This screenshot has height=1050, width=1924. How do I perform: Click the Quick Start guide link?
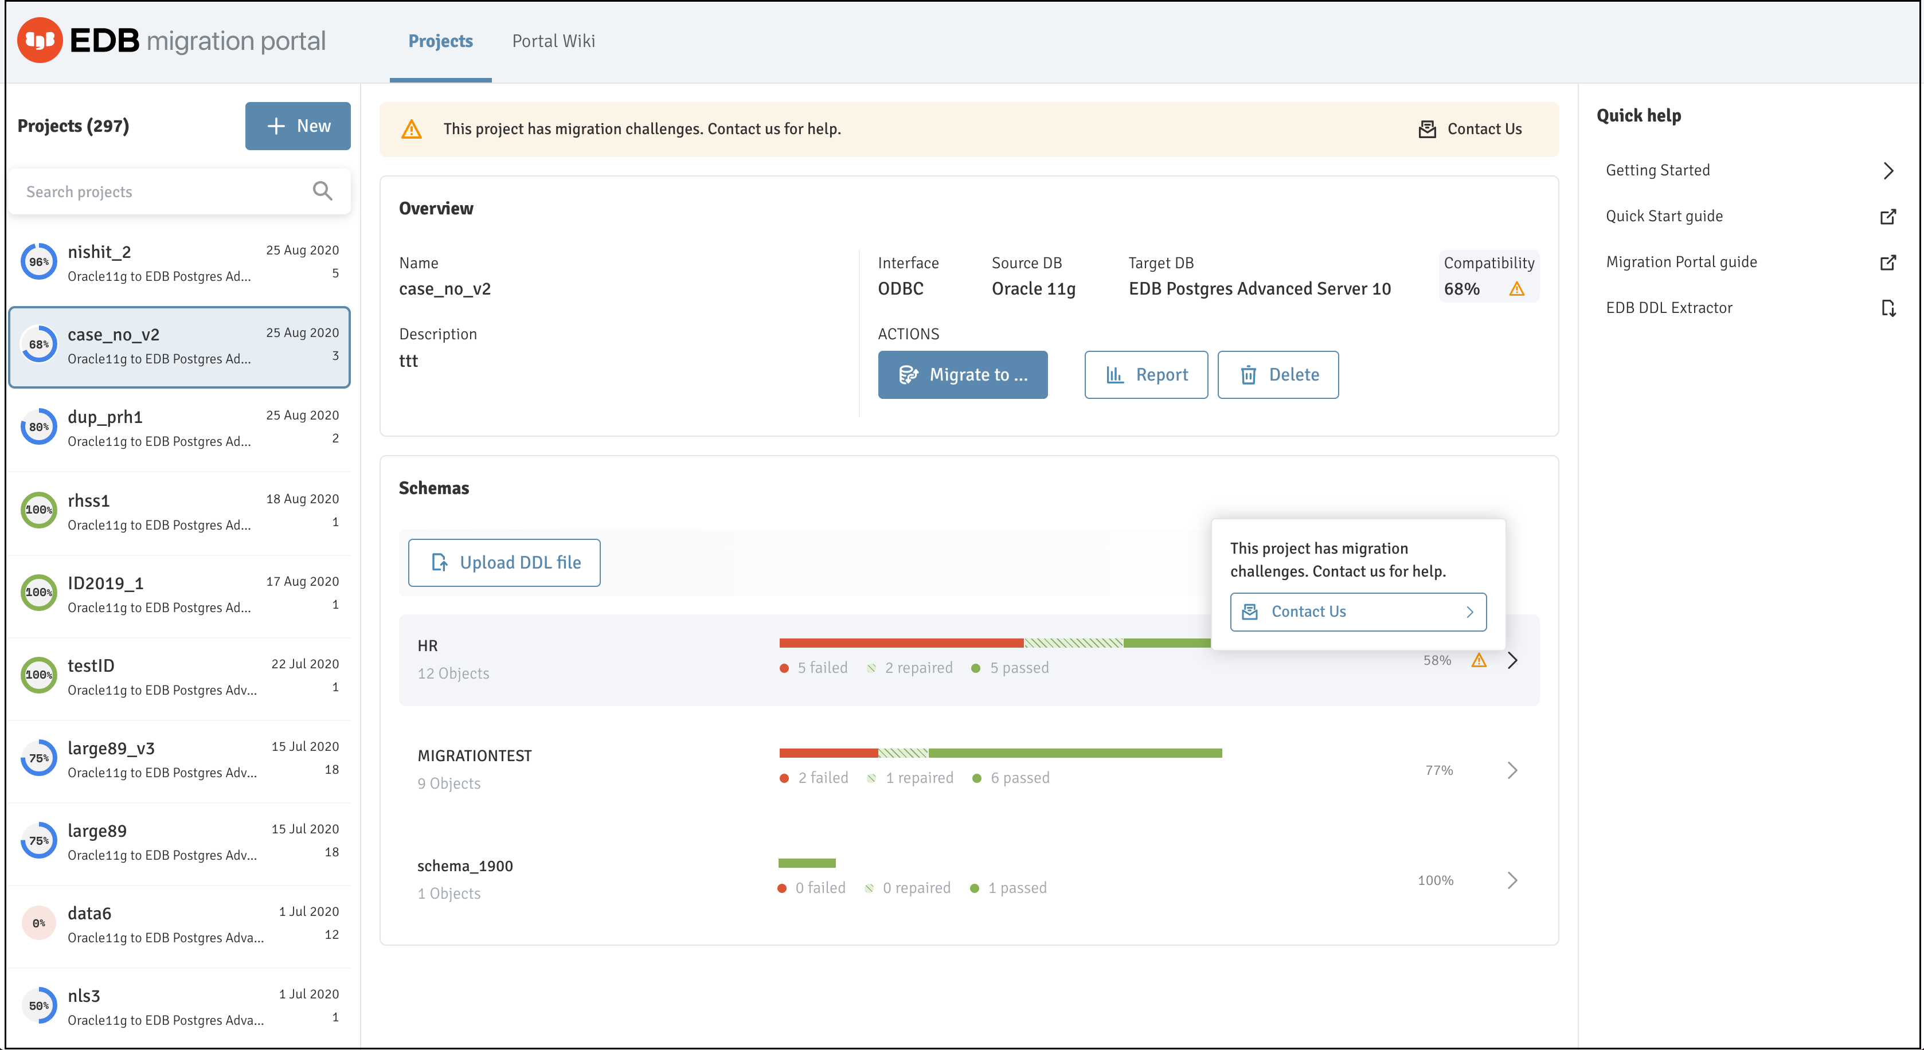[1664, 217]
